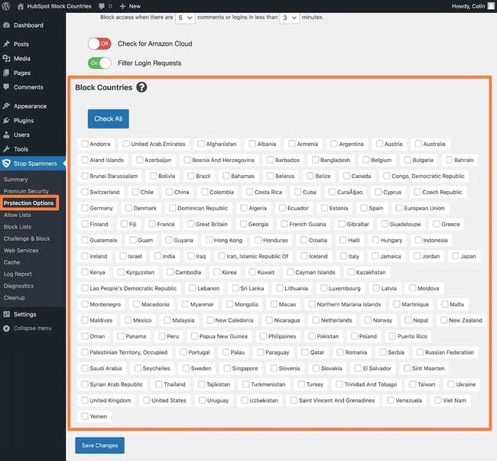Click the Plugins plug icon in sidebar
Viewport: 497px width, 461px height.
pos(6,120)
